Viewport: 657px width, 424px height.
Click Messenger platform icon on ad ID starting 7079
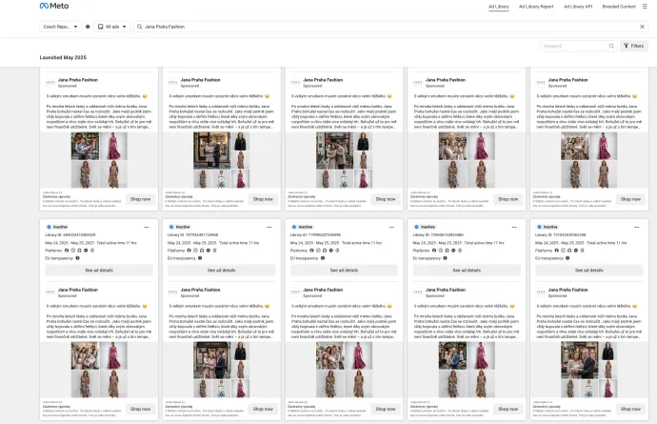(x=209, y=251)
